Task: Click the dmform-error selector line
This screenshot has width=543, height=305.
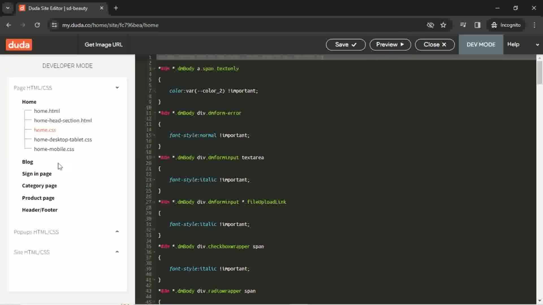Action: coord(200,113)
